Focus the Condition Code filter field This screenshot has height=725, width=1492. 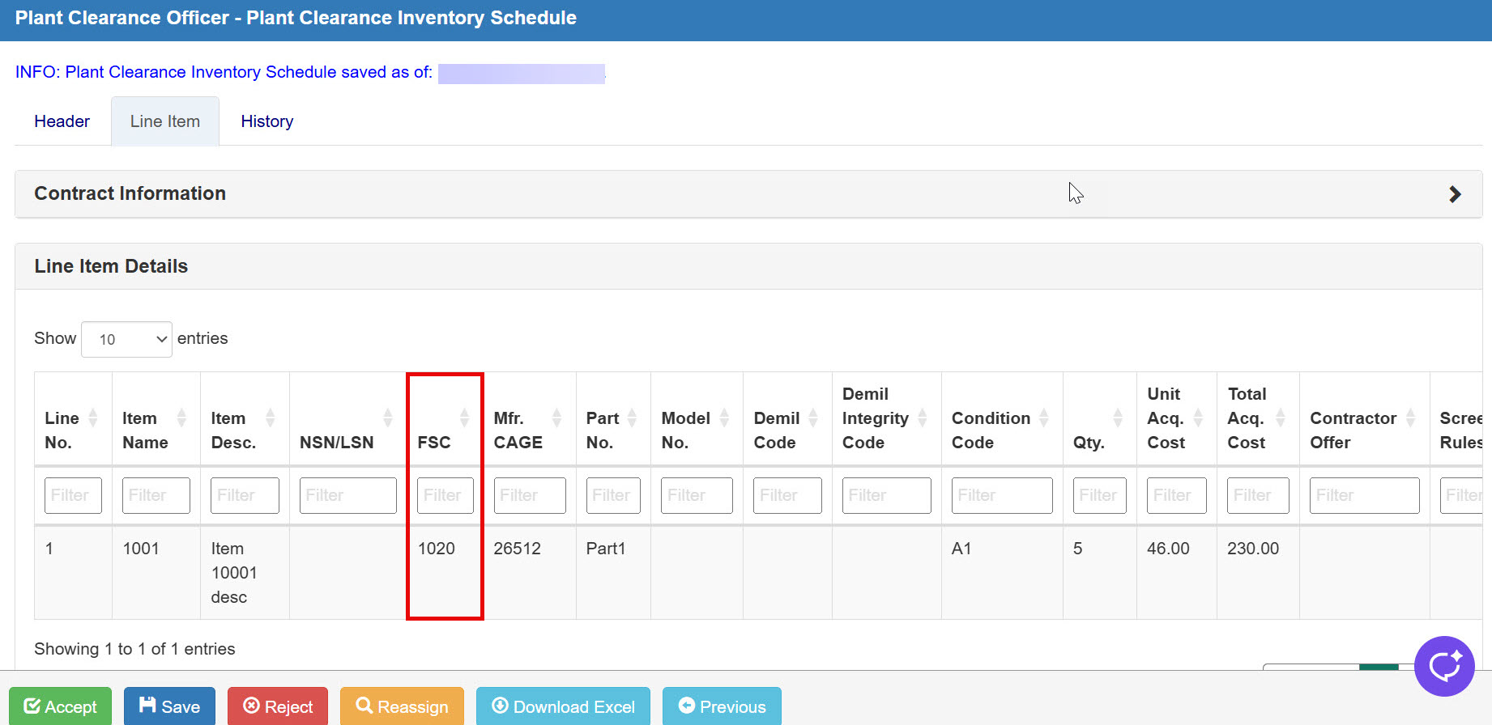(x=1002, y=495)
